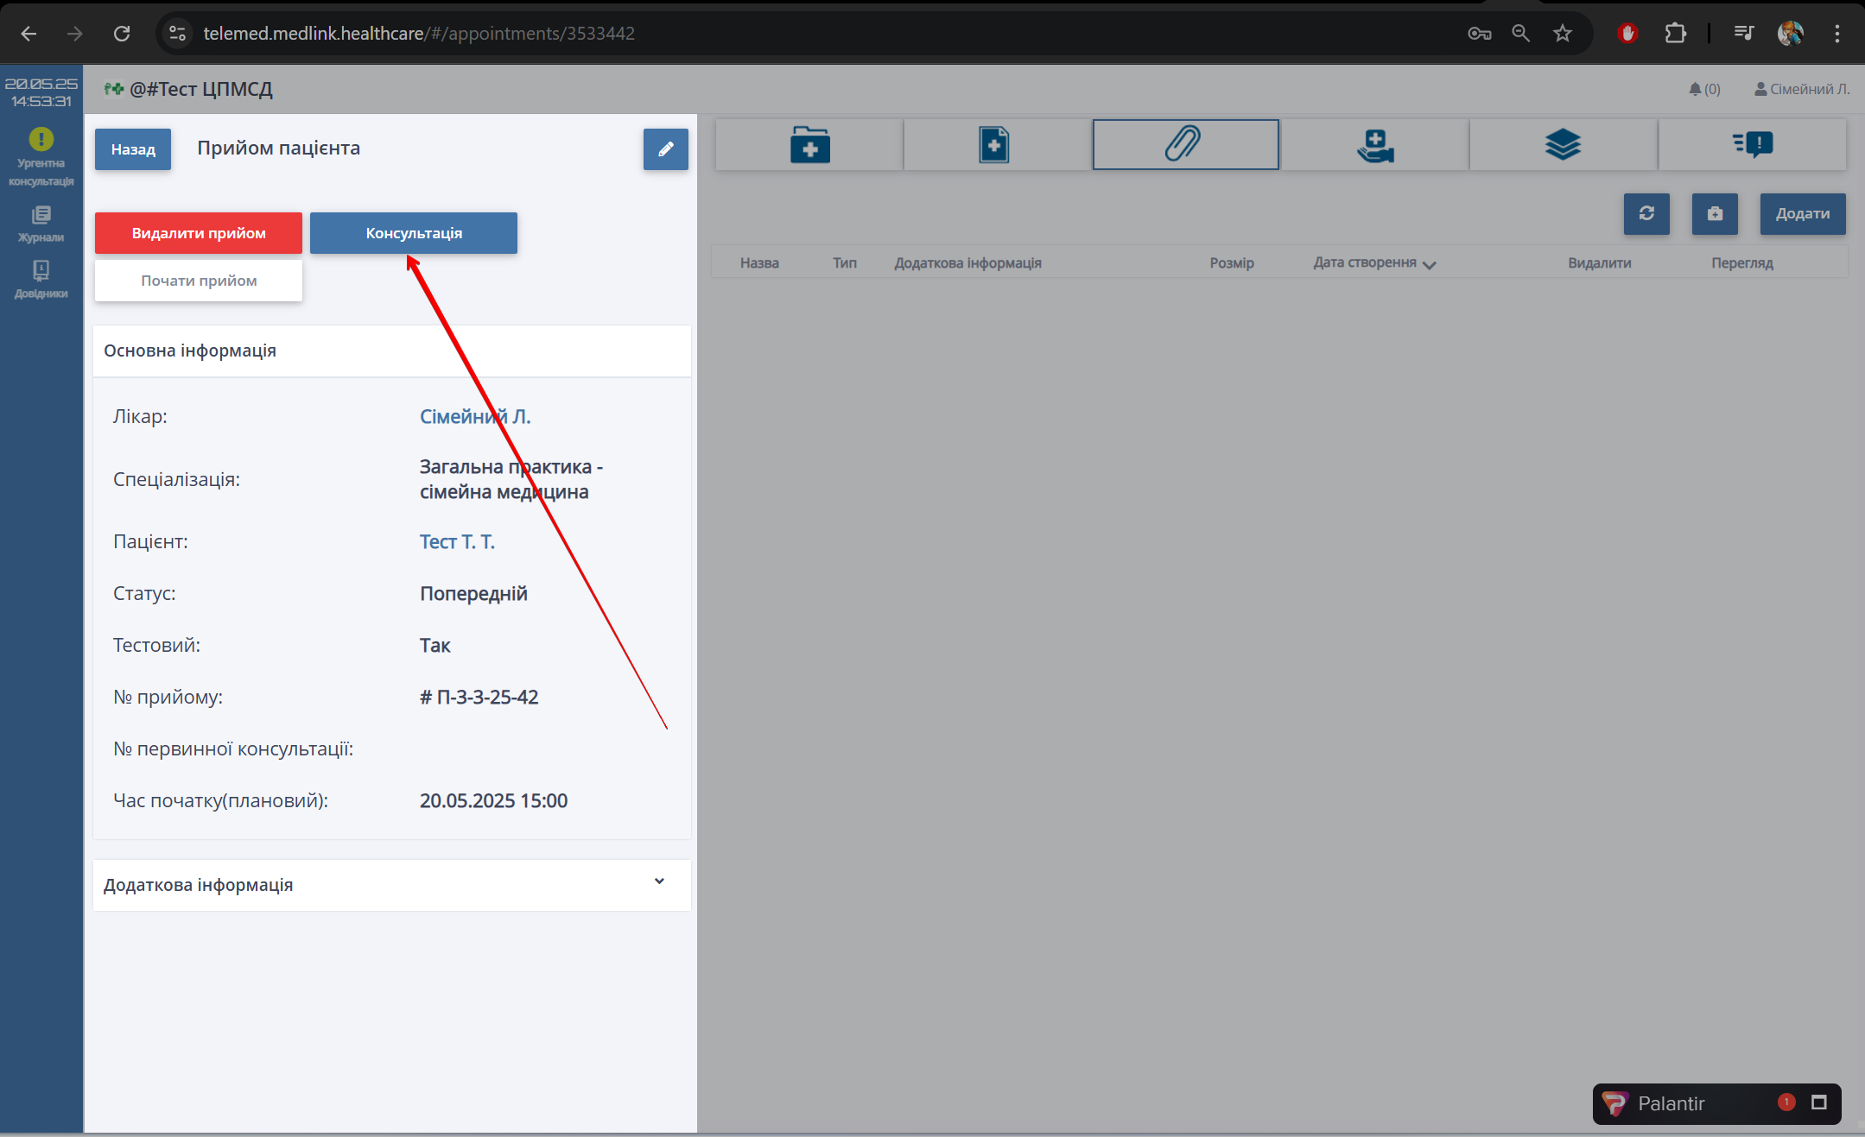Screen dimensions: 1865x1137
Task: Open the chat alert messages tab
Action: click(x=1753, y=145)
